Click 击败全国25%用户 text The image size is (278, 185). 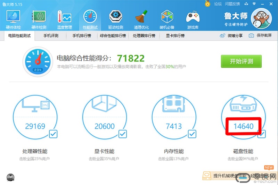point(34,159)
